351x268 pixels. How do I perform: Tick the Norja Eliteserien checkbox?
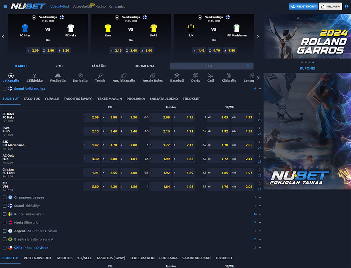point(5,222)
